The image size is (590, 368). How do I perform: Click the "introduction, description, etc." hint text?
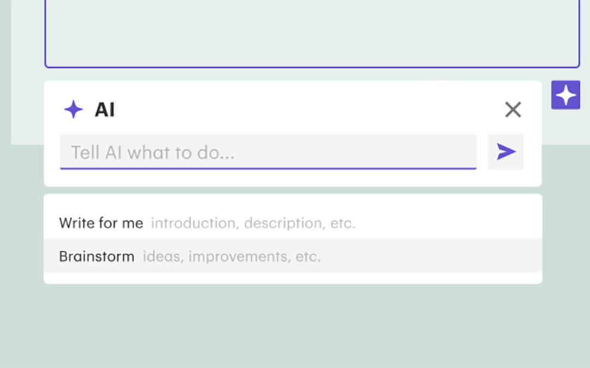coord(253,223)
